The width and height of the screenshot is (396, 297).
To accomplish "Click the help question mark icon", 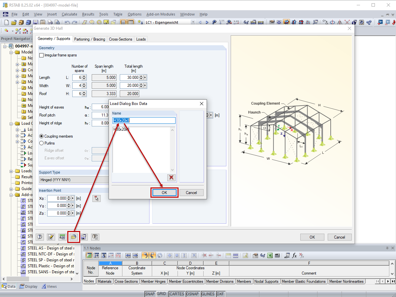I will pyautogui.click(x=40, y=237).
